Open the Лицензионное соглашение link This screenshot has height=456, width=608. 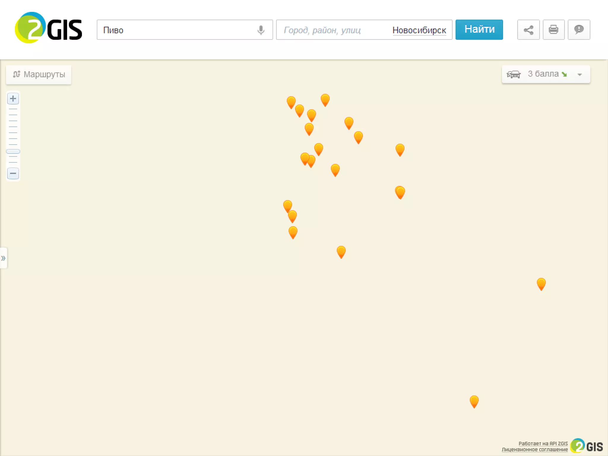click(x=534, y=449)
